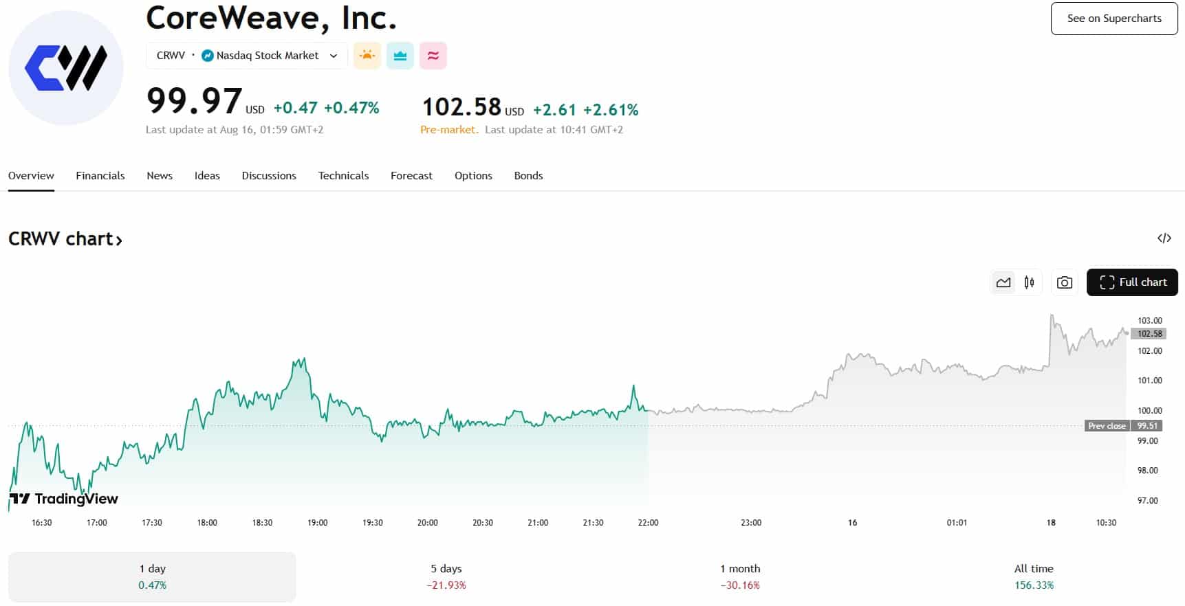Take a chart snapshot with camera icon
The height and width of the screenshot is (606, 1185).
[1064, 282]
